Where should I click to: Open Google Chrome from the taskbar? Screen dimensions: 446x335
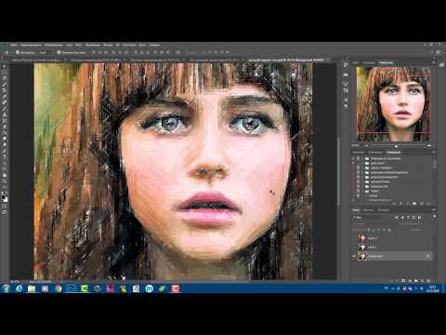pos(59,288)
